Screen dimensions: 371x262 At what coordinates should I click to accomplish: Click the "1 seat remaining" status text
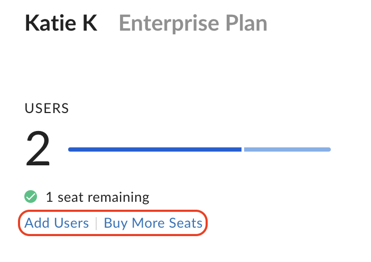click(97, 198)
